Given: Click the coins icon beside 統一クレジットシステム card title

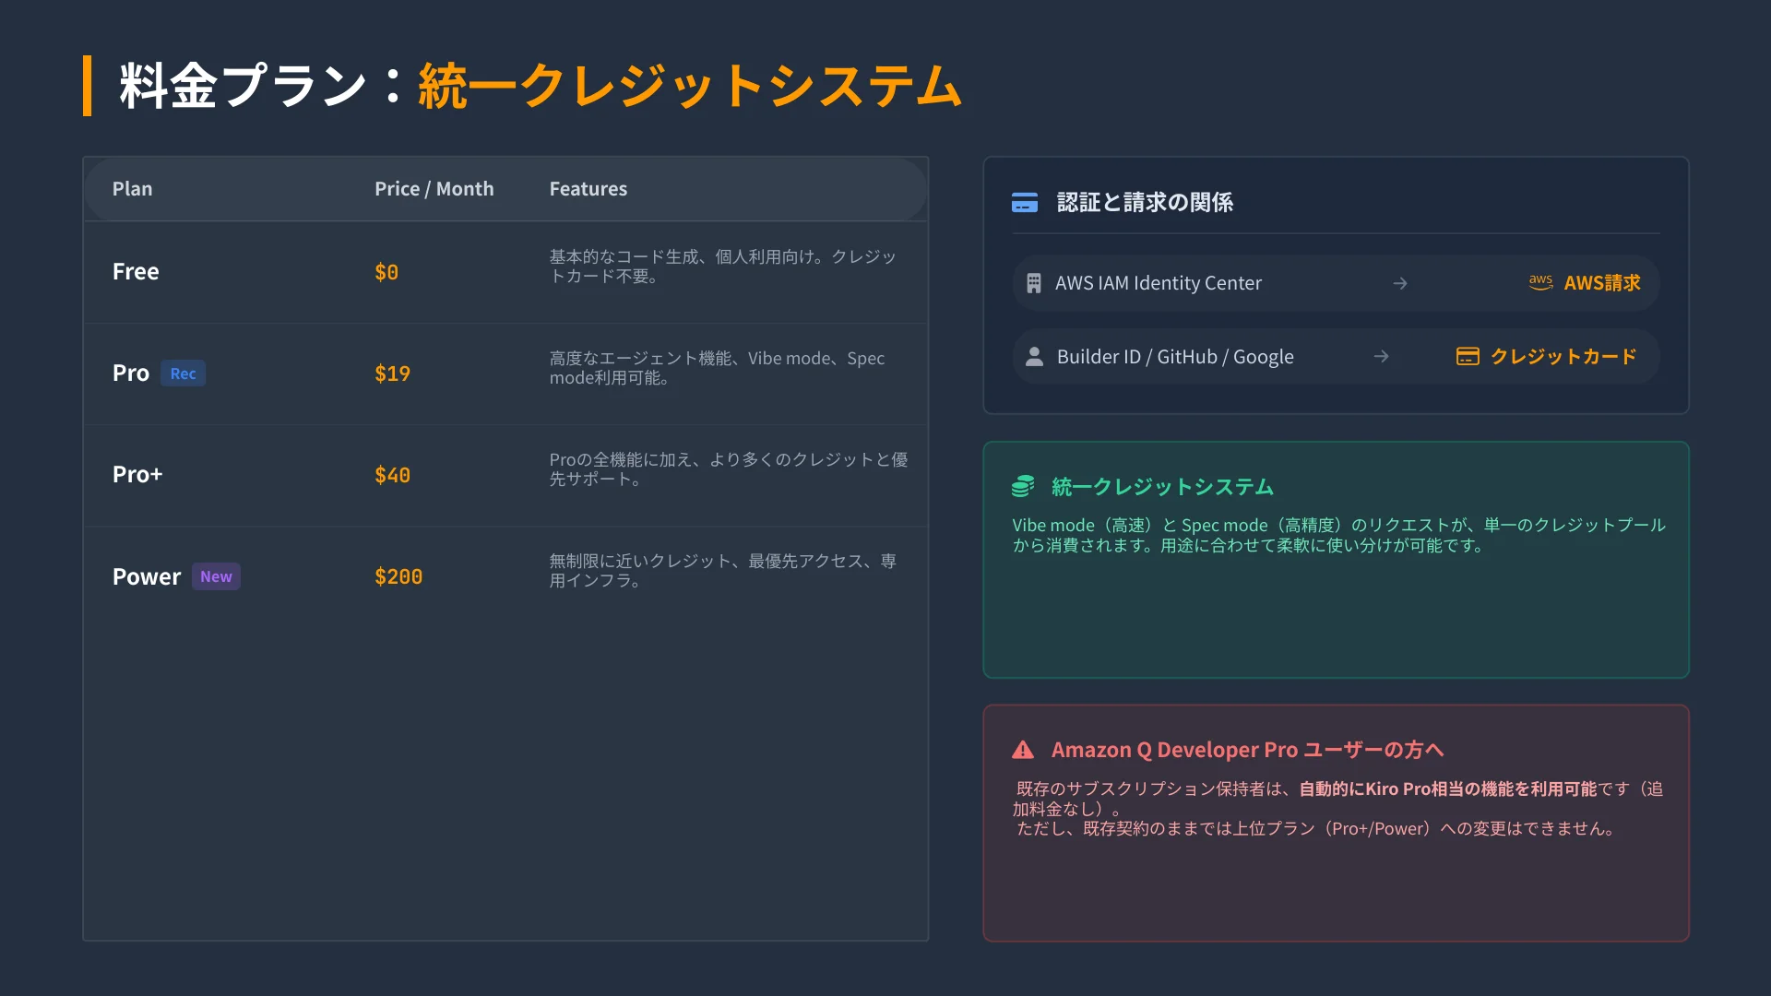Looking at the screenshot, I should click(x=1023, y=486).
